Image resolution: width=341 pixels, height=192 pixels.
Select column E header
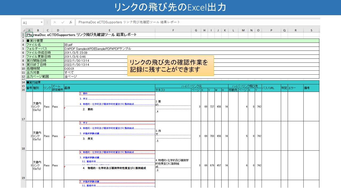click(x=109, y=30)
